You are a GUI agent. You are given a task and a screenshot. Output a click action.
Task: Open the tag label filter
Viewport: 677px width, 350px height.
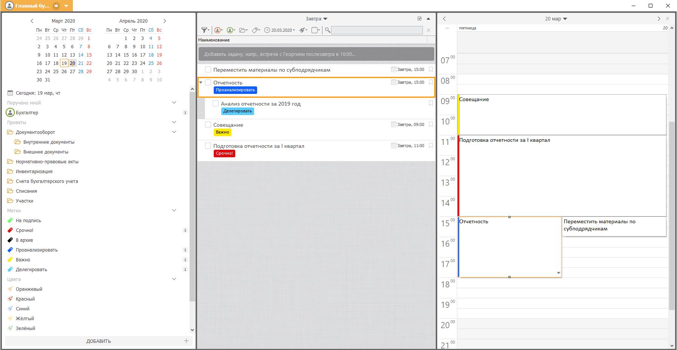pos(256,30)
